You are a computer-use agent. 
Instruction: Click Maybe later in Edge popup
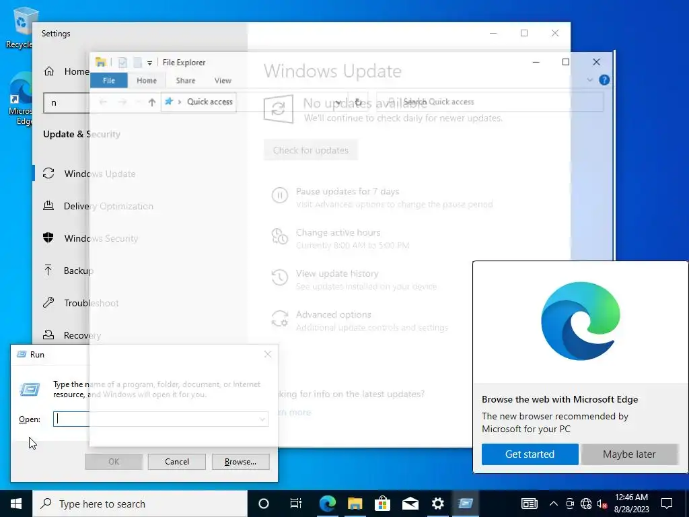(x=629, y=454)
